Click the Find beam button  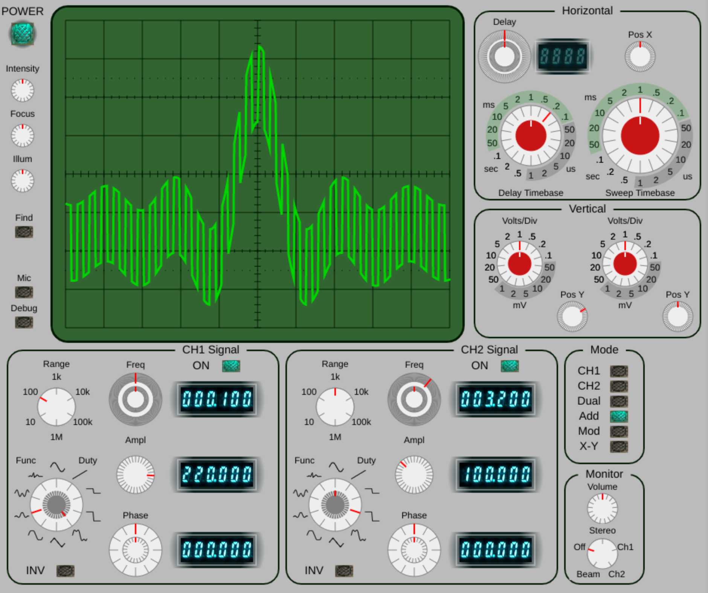point(24,232)
